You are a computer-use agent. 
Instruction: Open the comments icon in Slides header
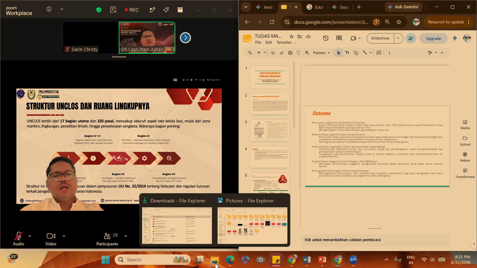point(339,38)
